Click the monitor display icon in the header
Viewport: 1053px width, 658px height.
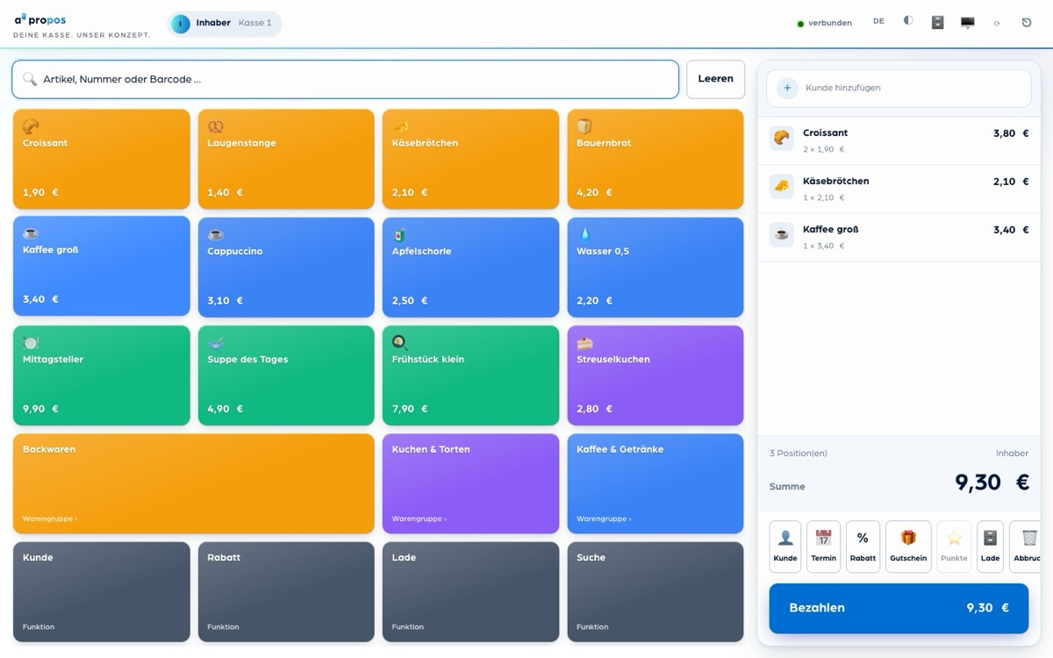pos(967,22)
